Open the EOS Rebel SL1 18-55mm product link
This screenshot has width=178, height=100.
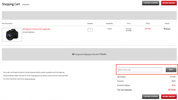(37, 29)
